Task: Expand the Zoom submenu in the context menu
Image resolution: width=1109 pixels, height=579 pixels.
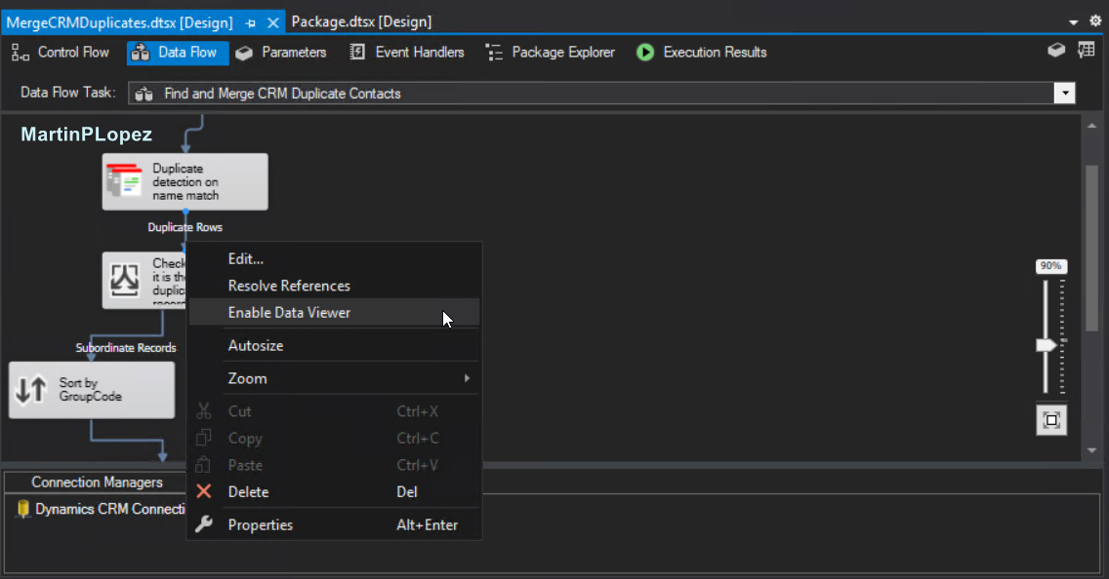Action: coord(247,378)
